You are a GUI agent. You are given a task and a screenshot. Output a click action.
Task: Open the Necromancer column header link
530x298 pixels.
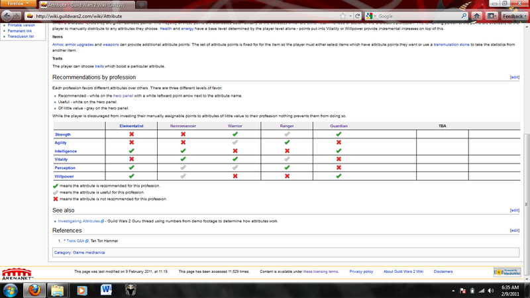(183, 126)
